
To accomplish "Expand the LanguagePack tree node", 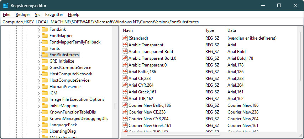I will 39,125.
